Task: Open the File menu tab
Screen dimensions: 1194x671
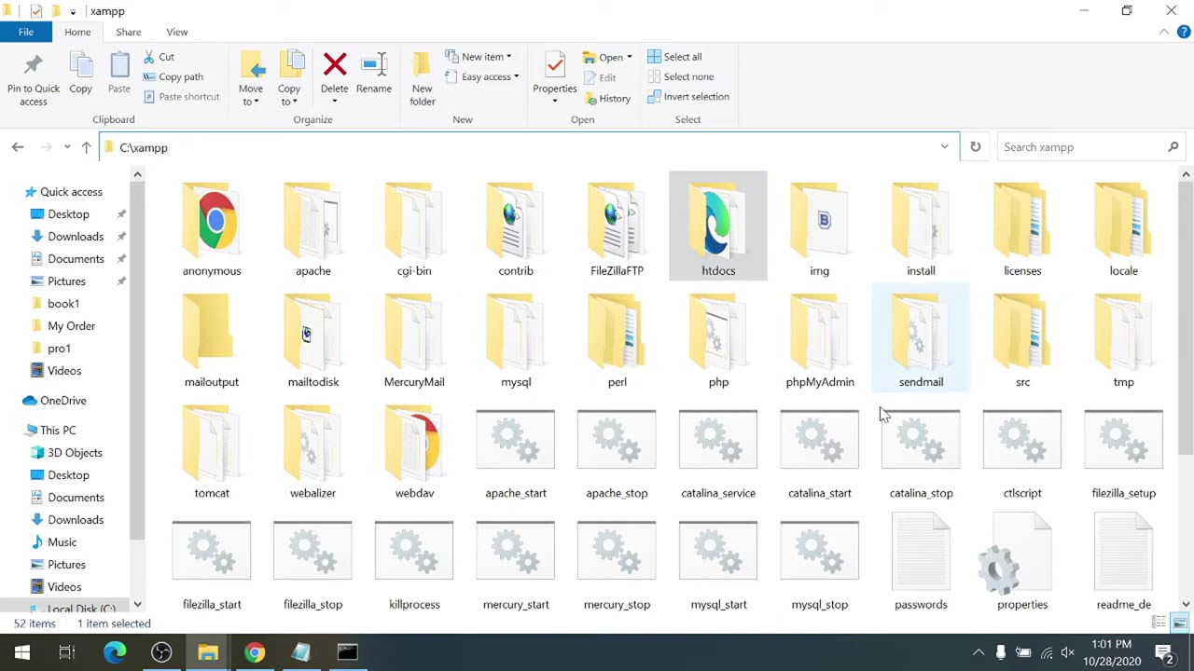Action: coord(26,32)
